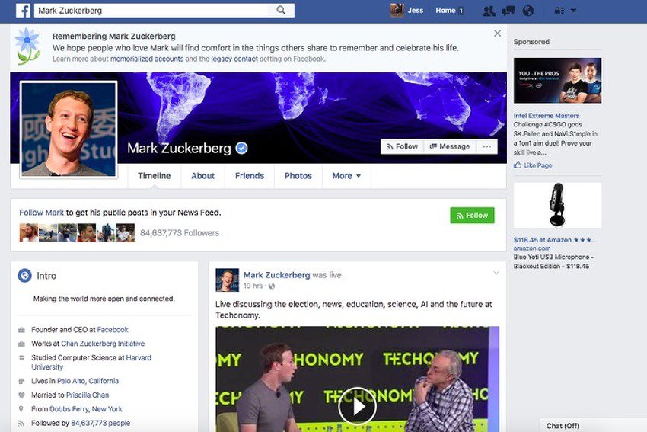This screenshot has height=432, width=647.
Task: Open the messages icon in top bar
Action: click(508, 11)
